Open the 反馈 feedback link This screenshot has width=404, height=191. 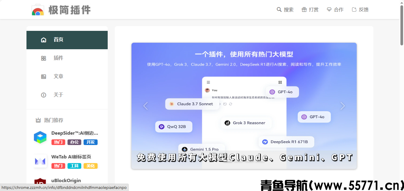364,9
